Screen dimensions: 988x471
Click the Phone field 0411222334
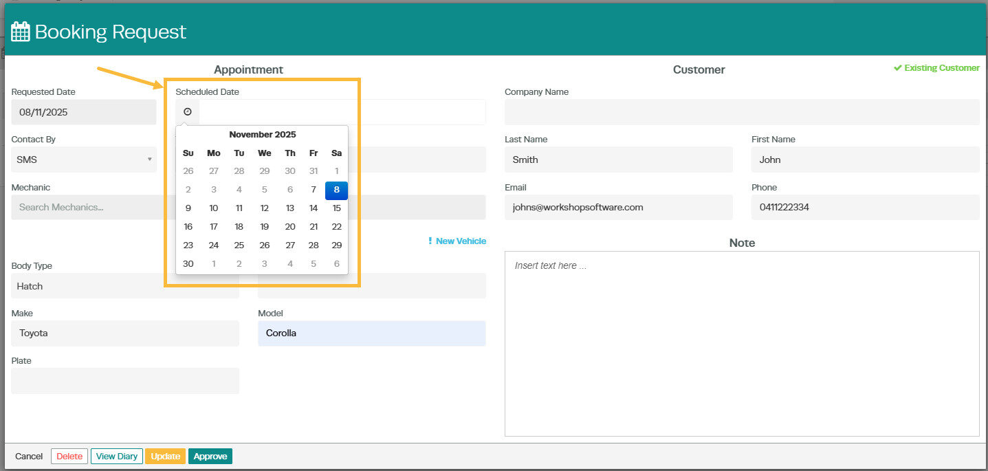[x=866, y=207]
